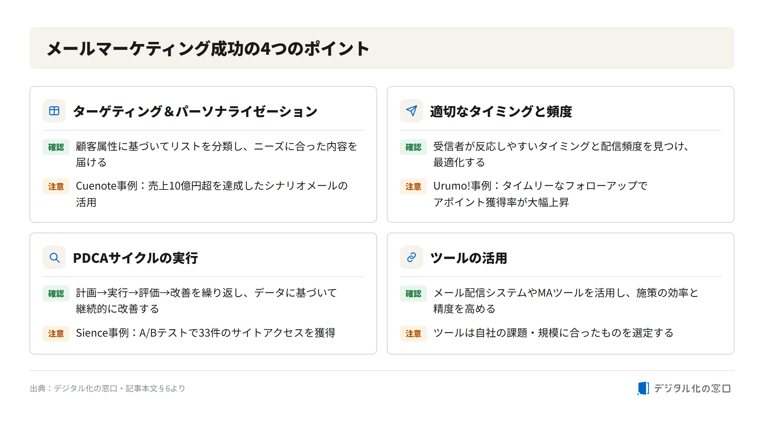The width and height of the screenshot is (764, 424).
Task: Click the orange 注意 badge beside Sience事例
Action: tap(56, 334)
